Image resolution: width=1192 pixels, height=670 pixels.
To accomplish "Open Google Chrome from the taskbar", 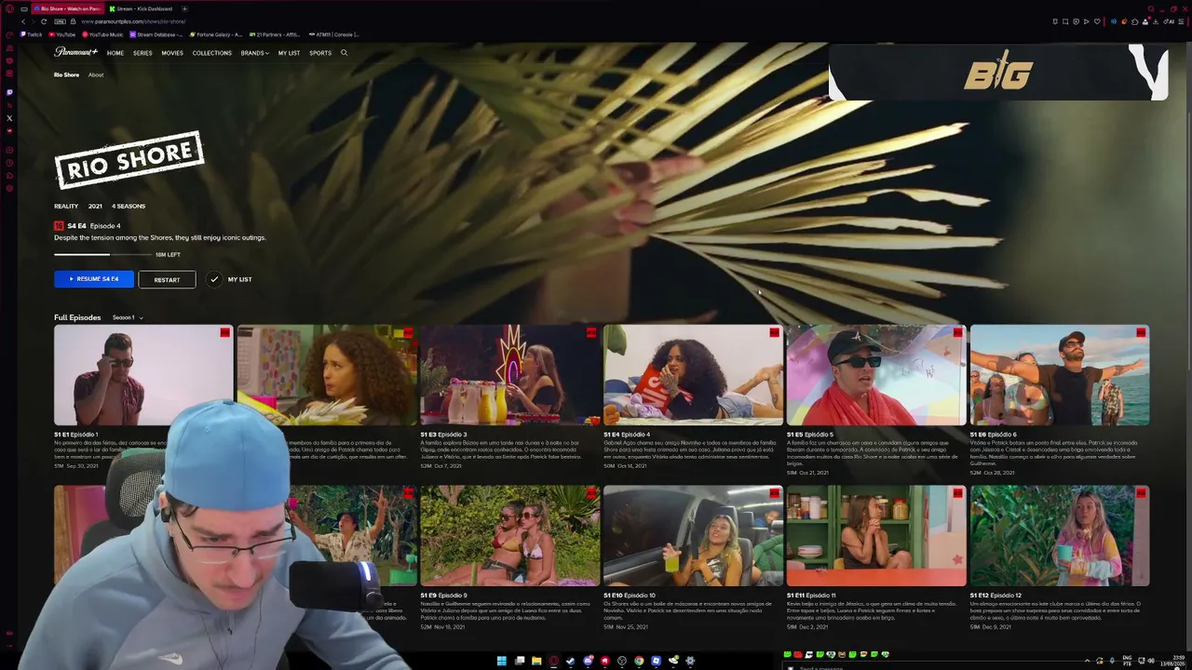I will coord(639,661).
